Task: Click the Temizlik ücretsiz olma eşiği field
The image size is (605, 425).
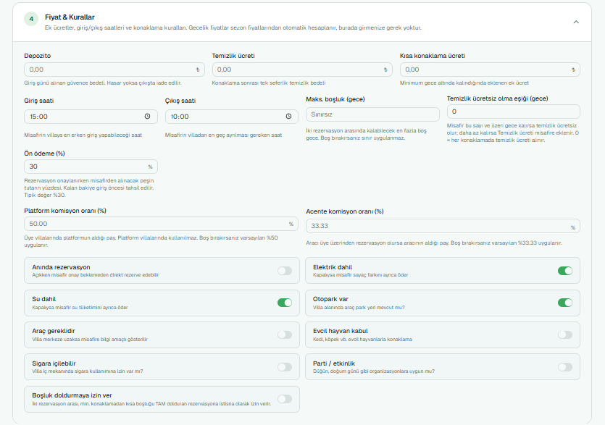Action: click(x=513, y=111)
